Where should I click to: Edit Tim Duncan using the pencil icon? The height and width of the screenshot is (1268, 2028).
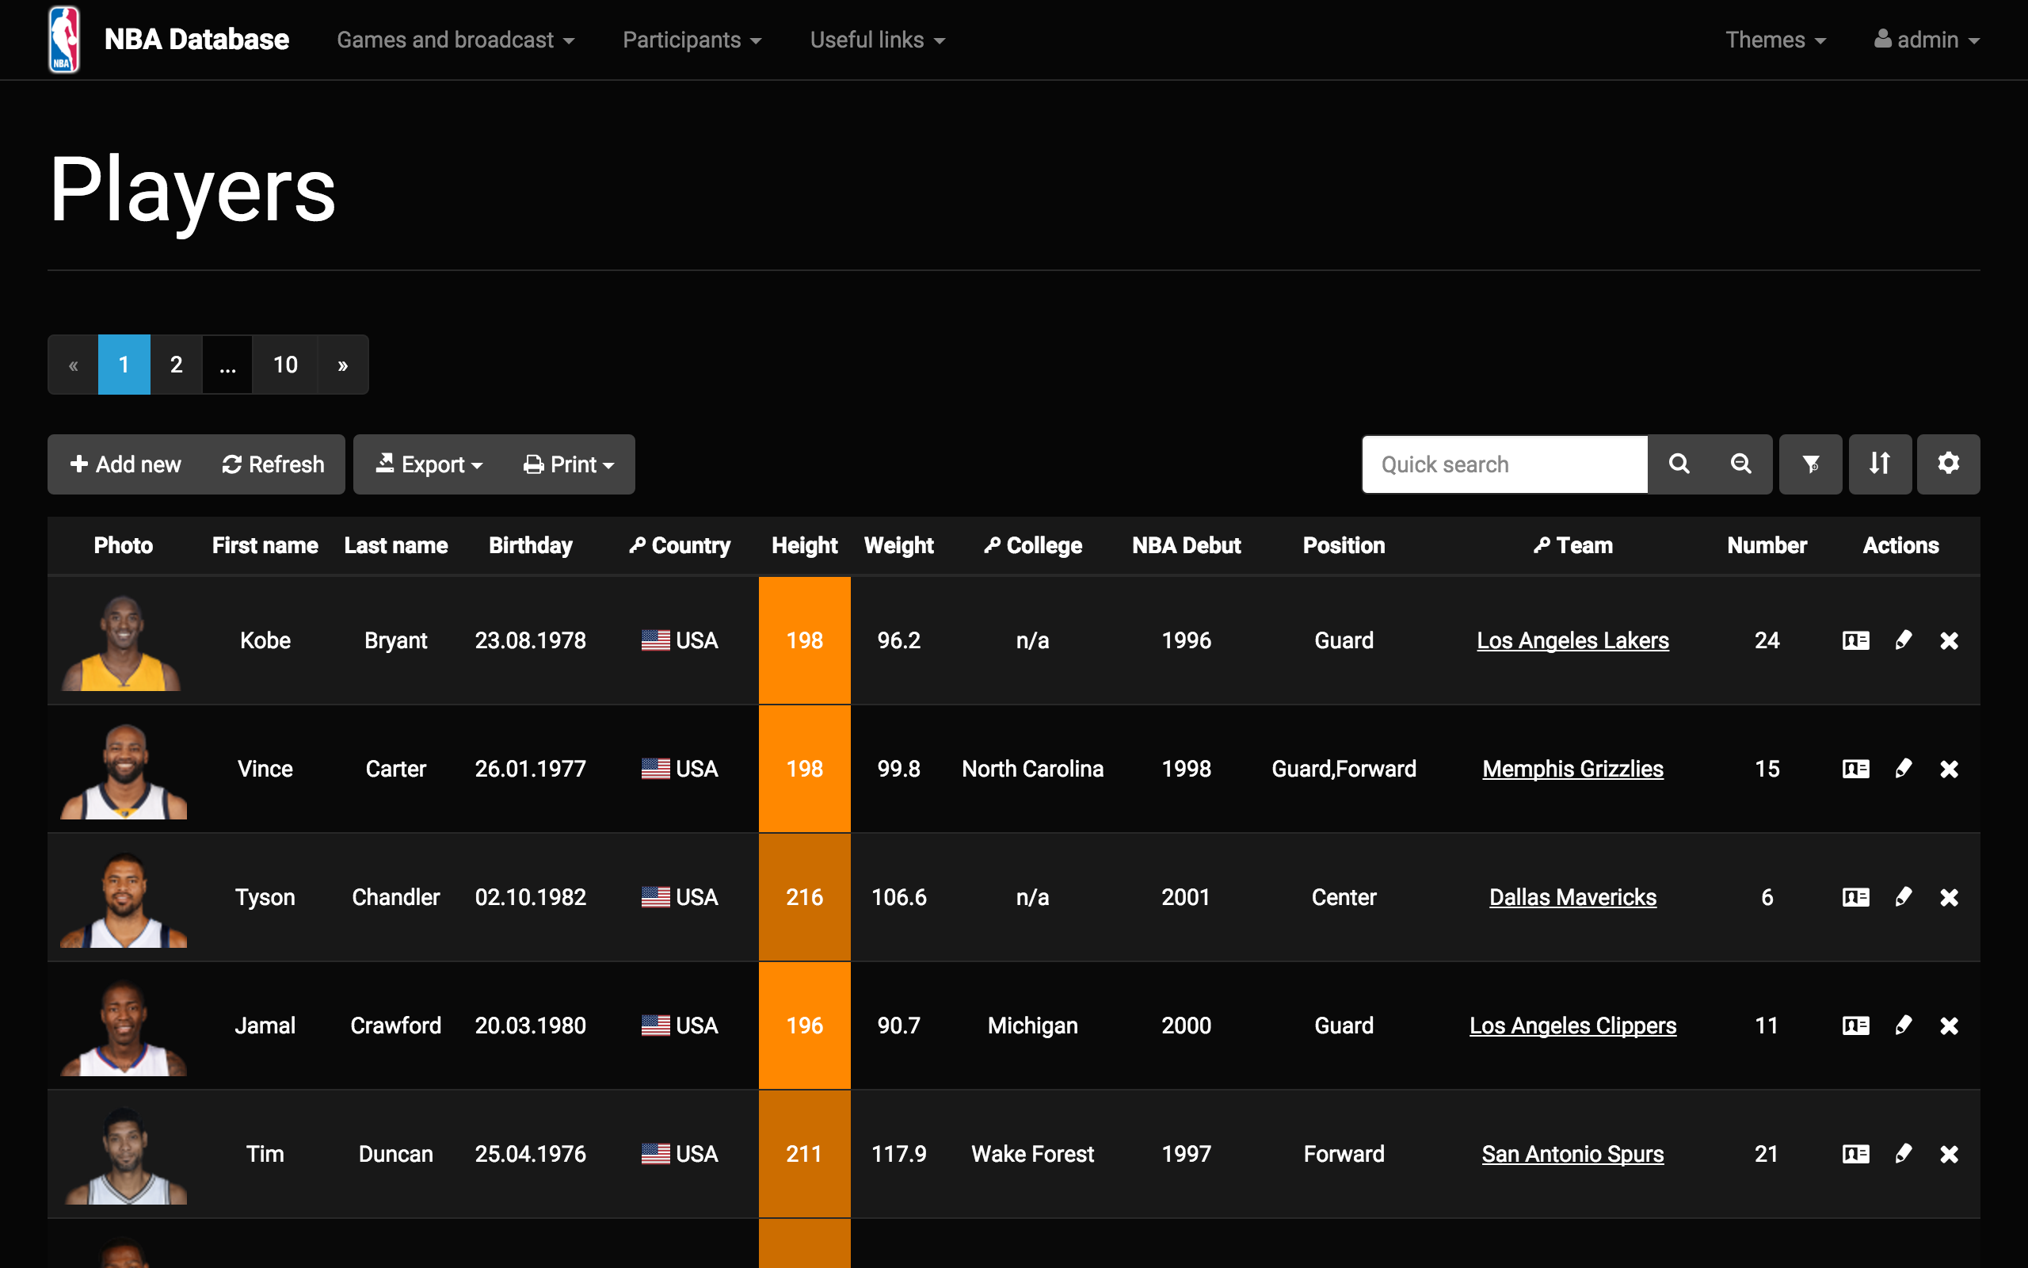(1903, 1153)
